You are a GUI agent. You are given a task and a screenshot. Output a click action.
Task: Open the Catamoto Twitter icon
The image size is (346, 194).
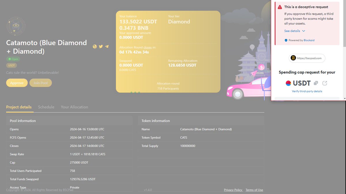click(x=101, y=47)
